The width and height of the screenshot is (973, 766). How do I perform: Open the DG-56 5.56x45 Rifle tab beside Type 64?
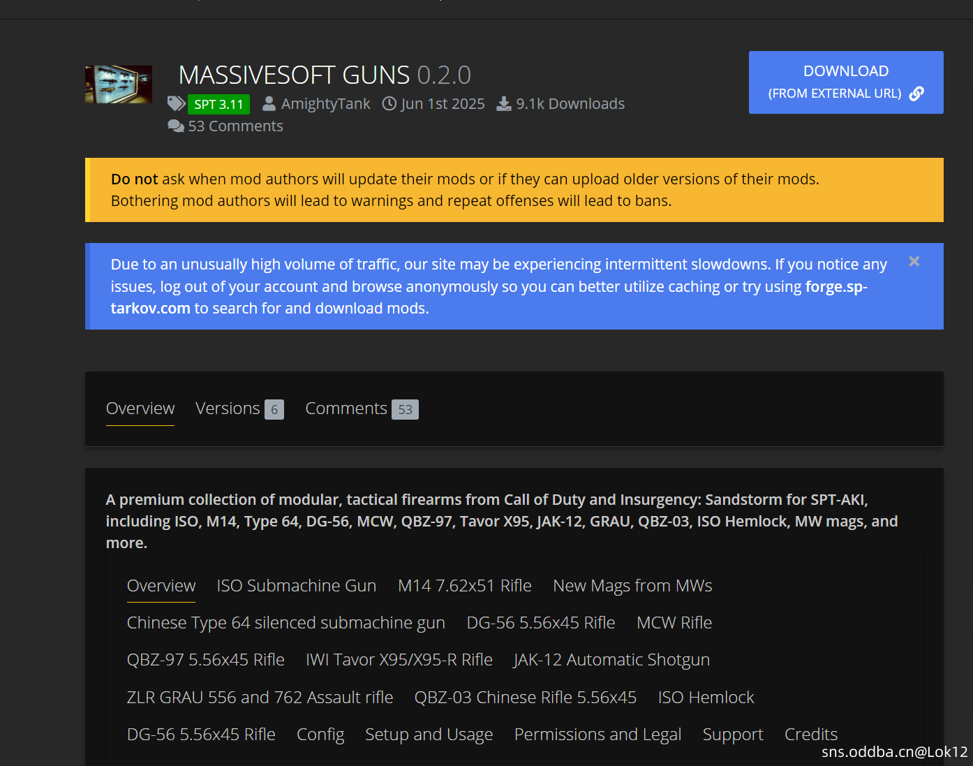tap(541, 623)
